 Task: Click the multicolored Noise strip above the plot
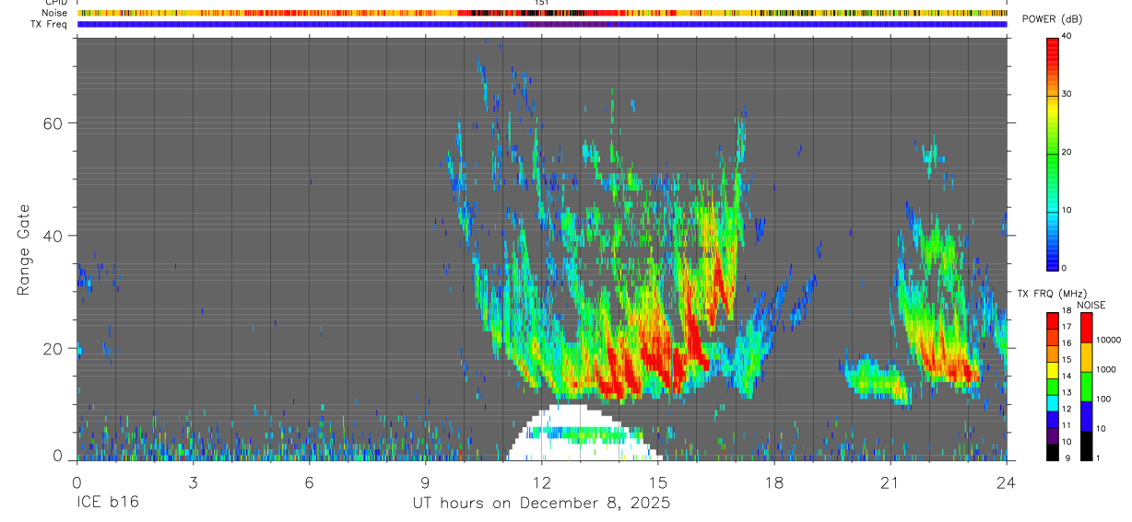[541, 13]
